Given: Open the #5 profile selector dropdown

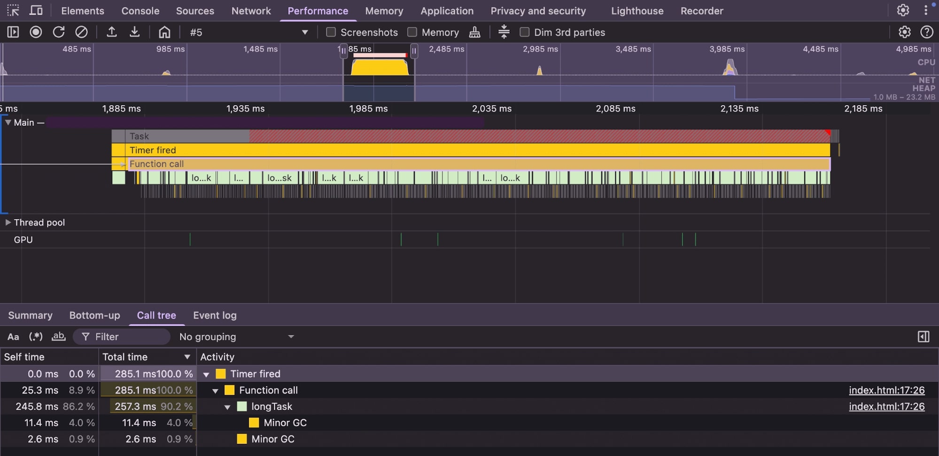Looking at the screenshot, I should coord(305,32).
